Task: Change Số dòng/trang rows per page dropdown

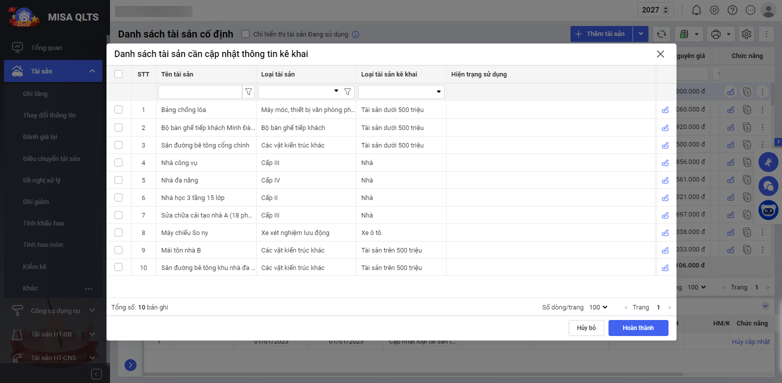Action: coord(598,307)
